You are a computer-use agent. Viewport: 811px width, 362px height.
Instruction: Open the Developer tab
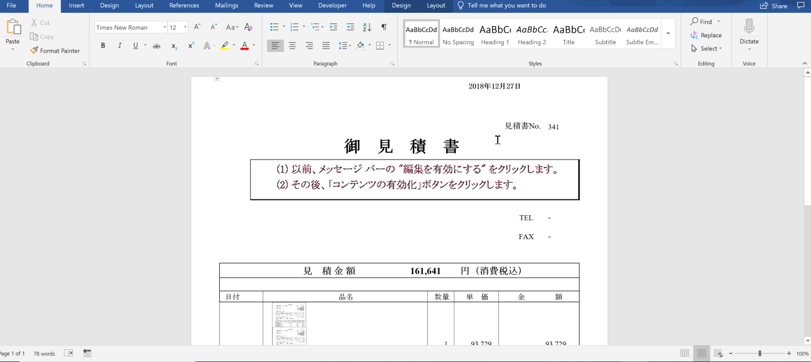(x=332, y=6)
